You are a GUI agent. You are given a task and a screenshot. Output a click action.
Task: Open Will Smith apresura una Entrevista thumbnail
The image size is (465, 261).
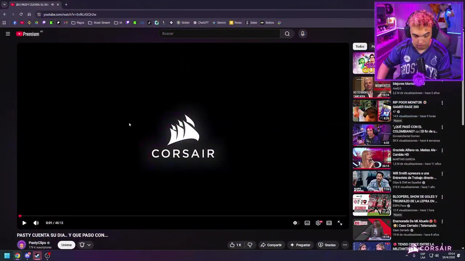pos(372,181)
